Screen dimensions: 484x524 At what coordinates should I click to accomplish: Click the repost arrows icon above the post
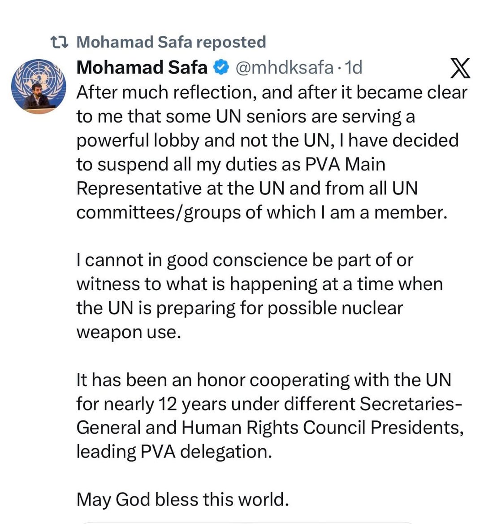59,42
